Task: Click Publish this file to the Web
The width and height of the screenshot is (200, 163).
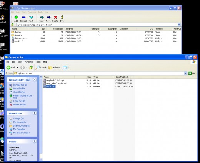Action: click(x=22, y=97)
